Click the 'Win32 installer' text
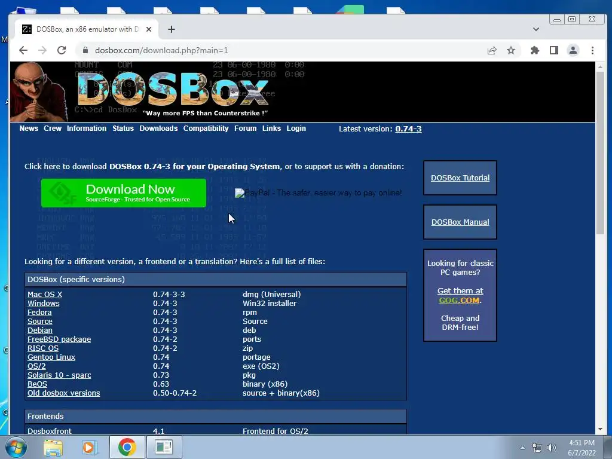 [x=270, y=303]
